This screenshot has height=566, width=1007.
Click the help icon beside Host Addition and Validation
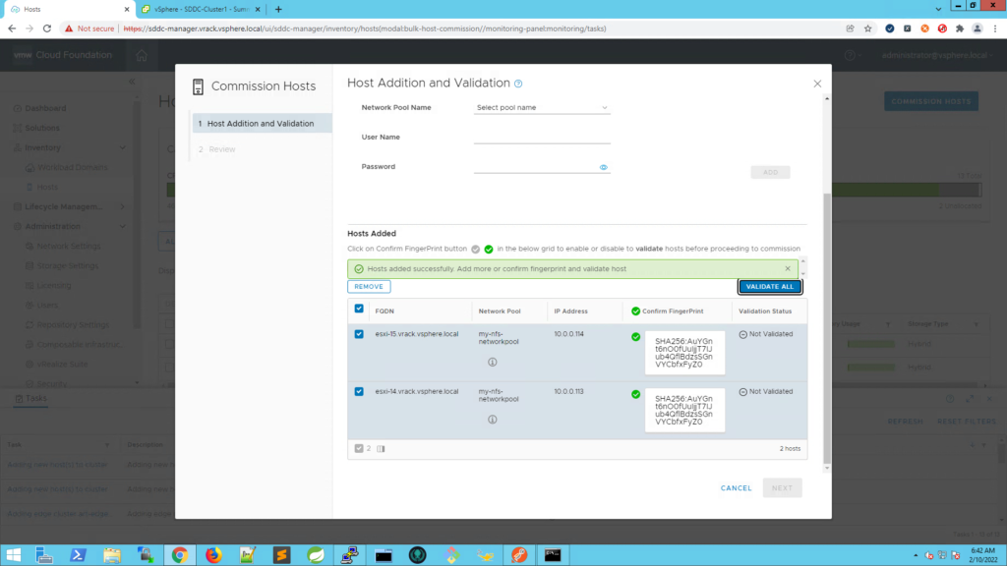tap(518, 85)
